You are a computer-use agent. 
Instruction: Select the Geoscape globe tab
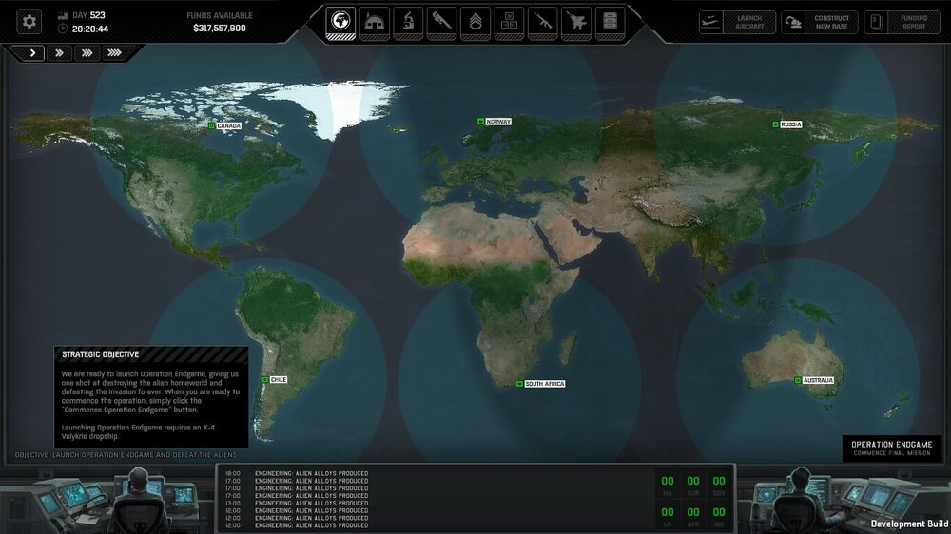coord(340,22)
